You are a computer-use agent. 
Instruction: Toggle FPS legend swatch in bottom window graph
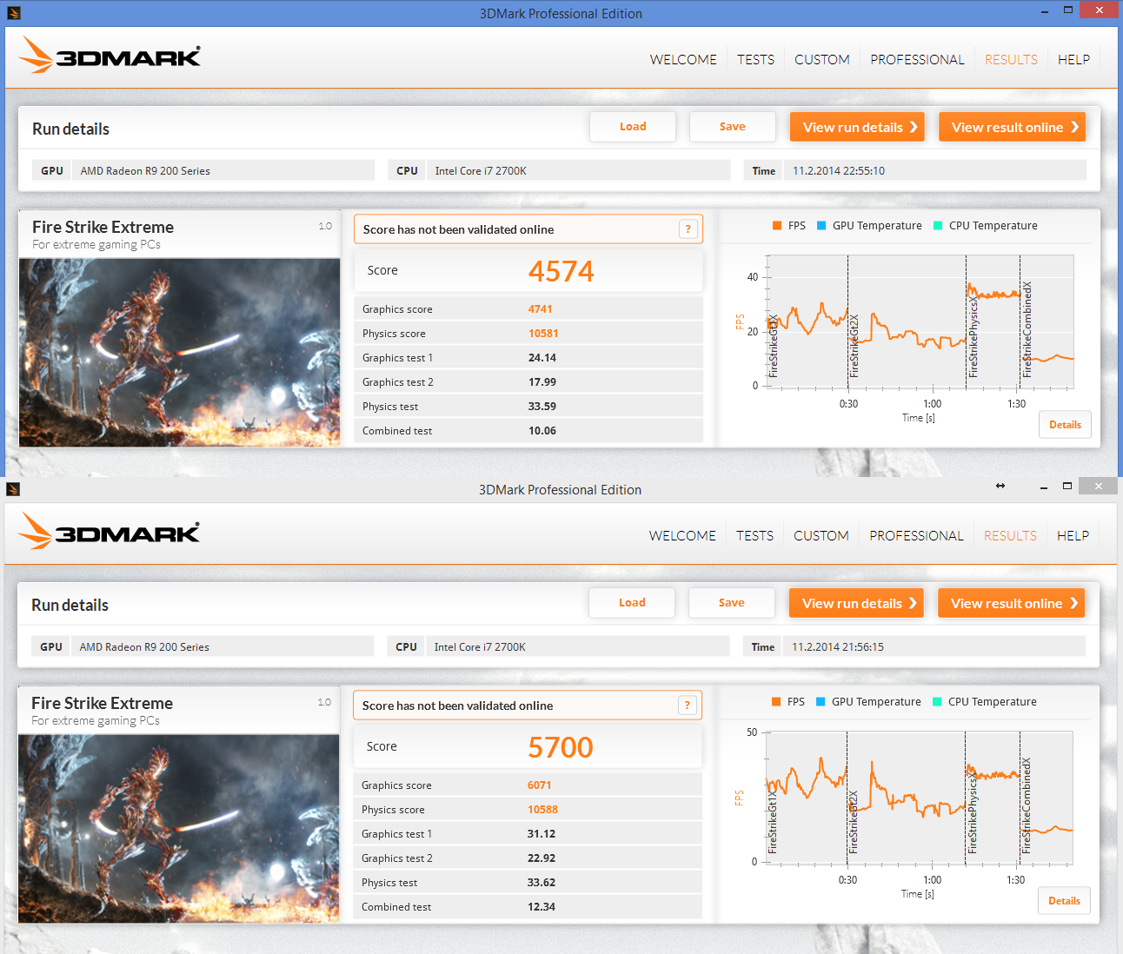click(776, 702)
